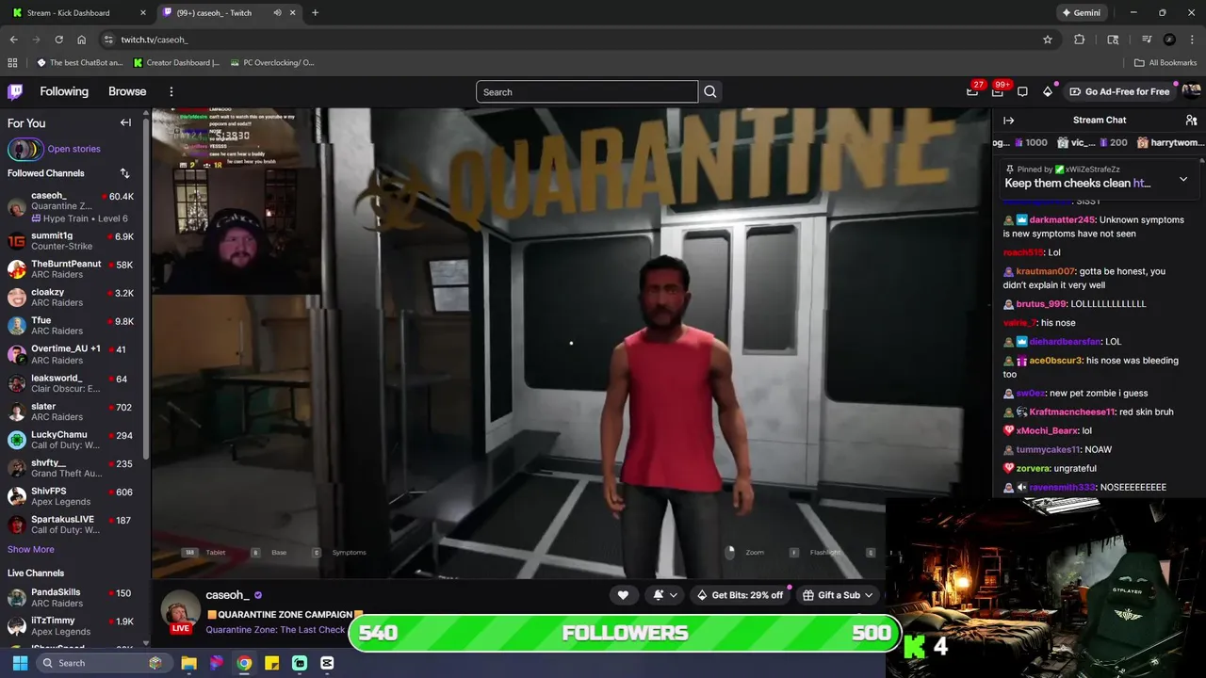Open the Following page
The width and height of the screenshot is (1206, 678).
(x=64, y=91)
